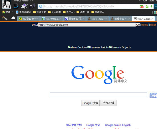Toggle the Allow Cookies checkbox
The height and width of the screenshot is (129, 157).
tap(69, 47)
